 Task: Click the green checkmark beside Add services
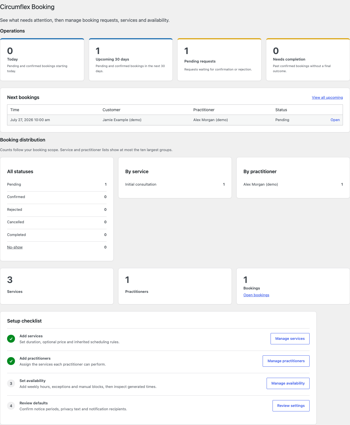(11, 339)
